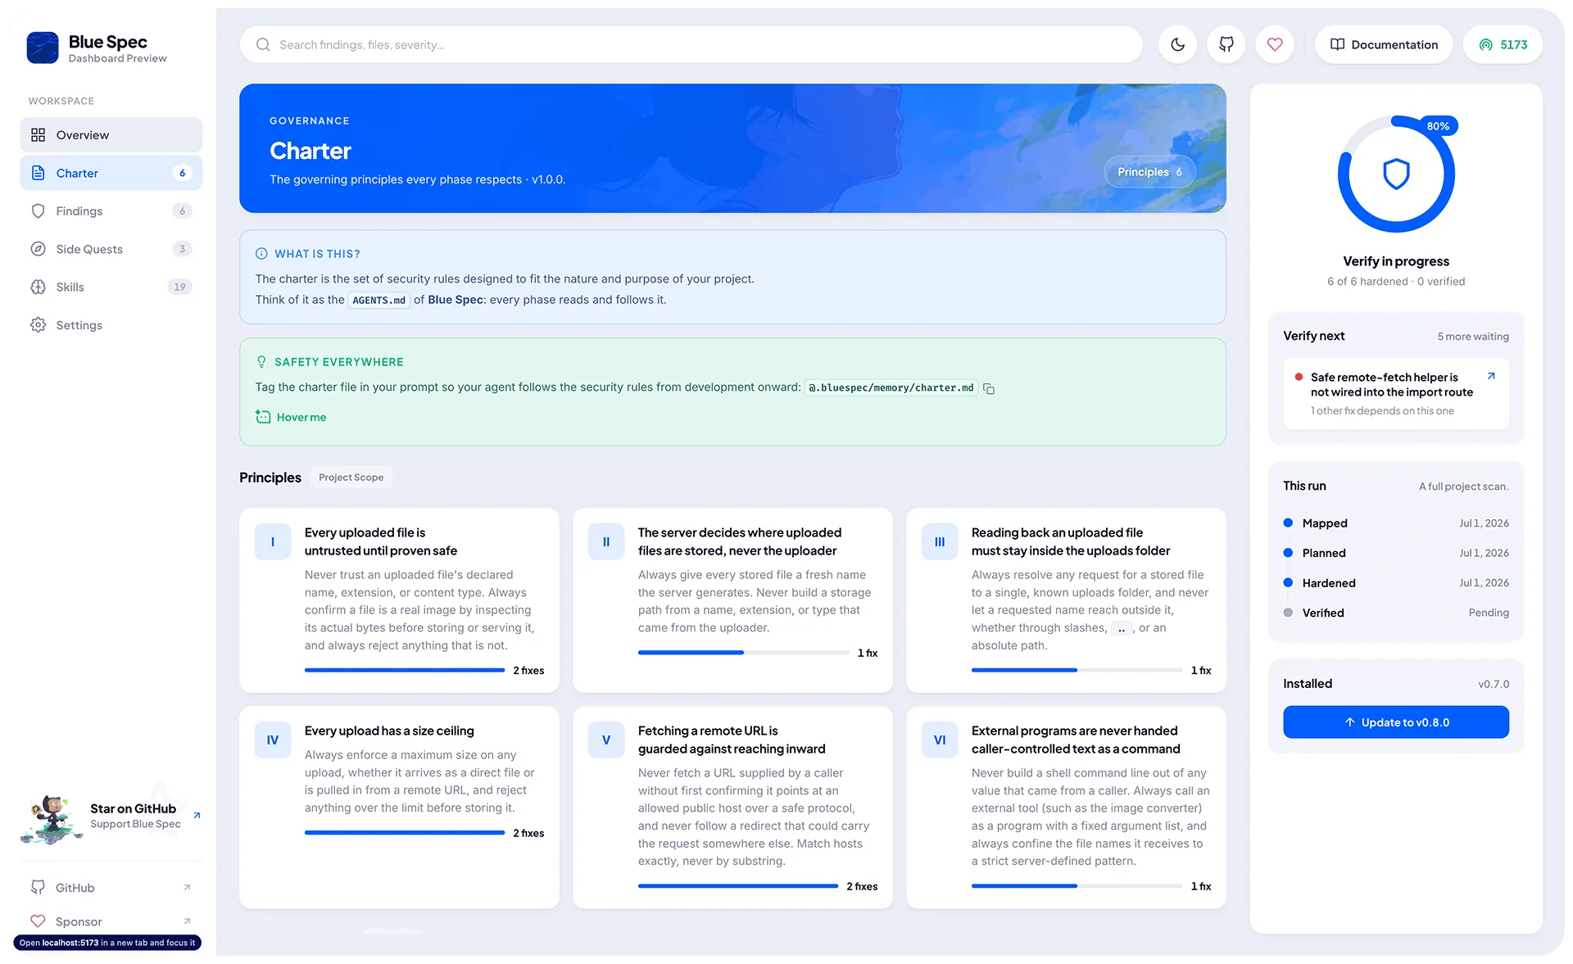The image size is (1573, 964).
Task: Click GitHub icon in sidebar footer
Action: (38, 888)
